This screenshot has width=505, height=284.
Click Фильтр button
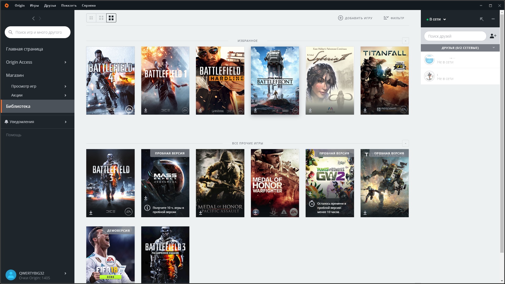[394, 18]
